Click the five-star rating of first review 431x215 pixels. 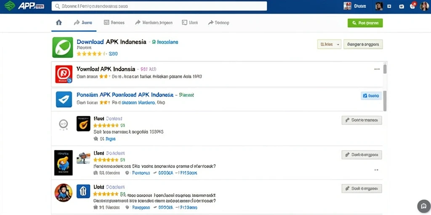tap(106, 126)
